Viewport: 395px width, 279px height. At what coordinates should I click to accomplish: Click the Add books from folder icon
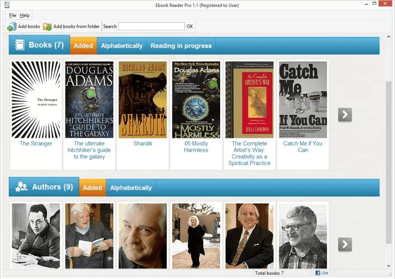coord(47,26)
